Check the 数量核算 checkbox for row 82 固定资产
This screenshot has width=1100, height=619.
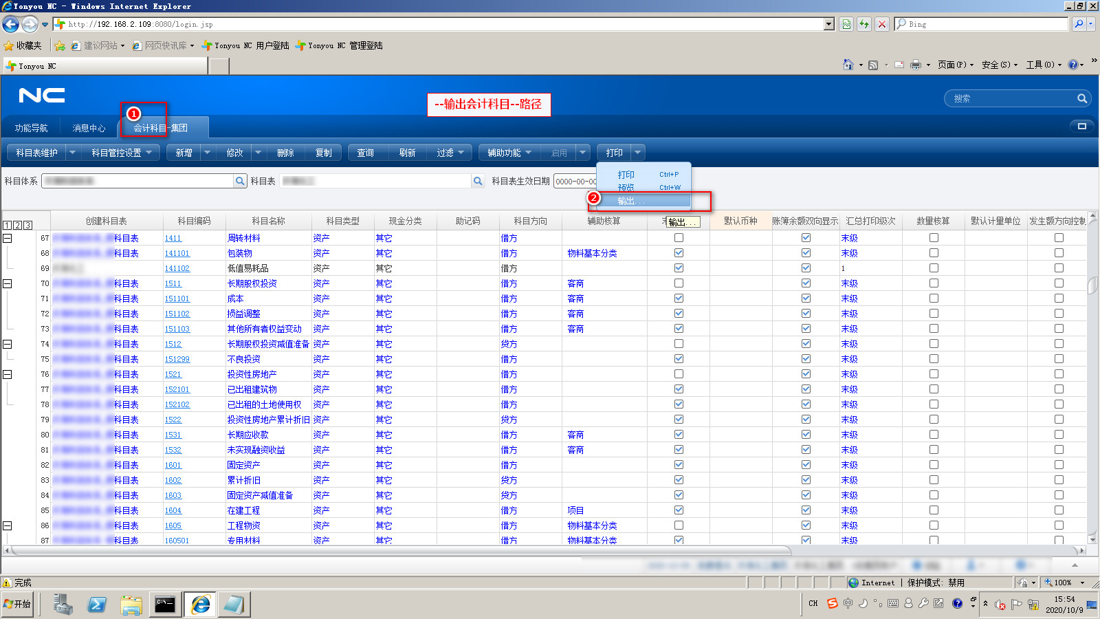click(934, 465)
